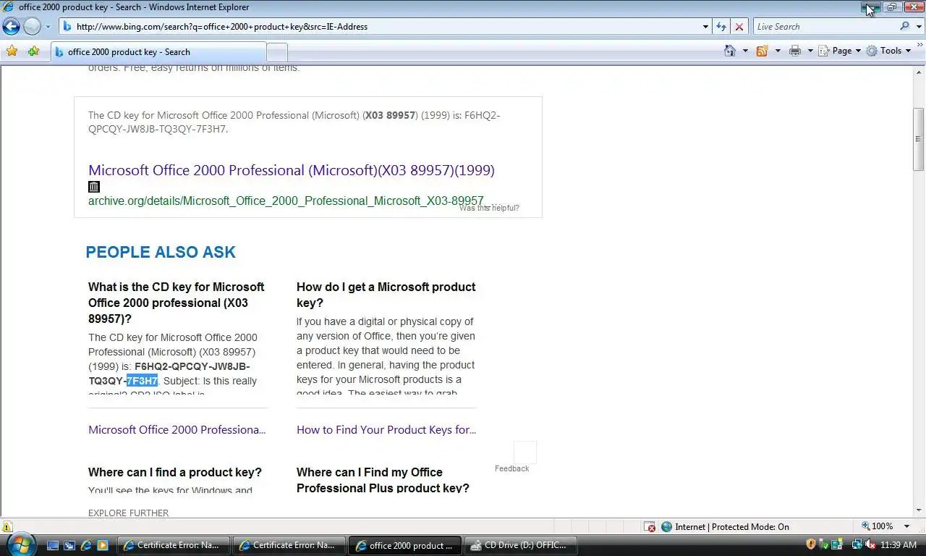Open the search provider dropdown arrow
This screenshot has width=926, height=556.
coord(919,27)
